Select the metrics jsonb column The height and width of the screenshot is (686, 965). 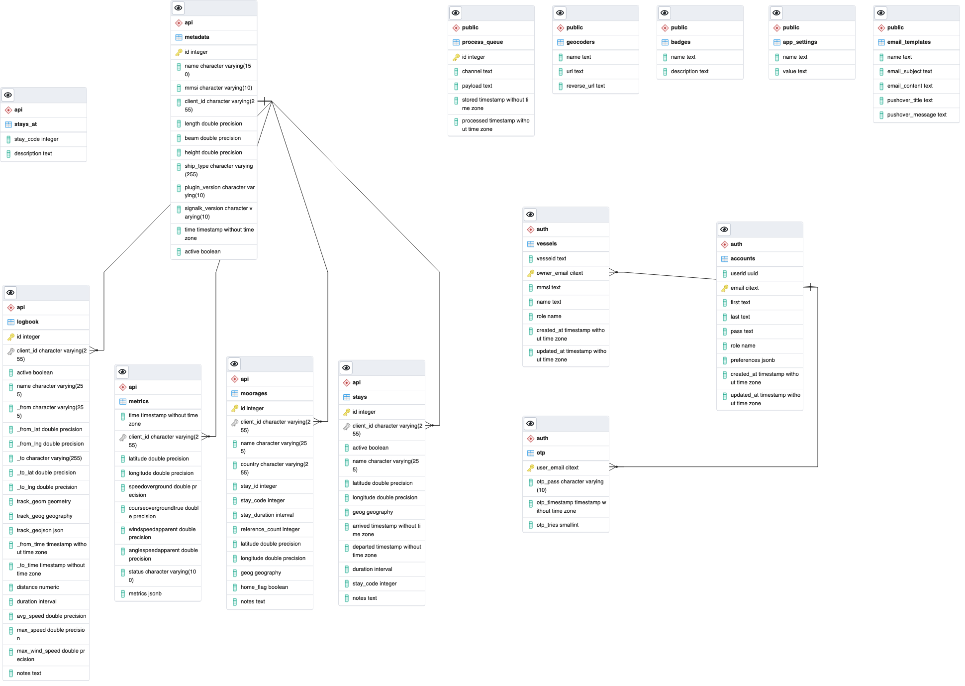click(x=158, y=594)
